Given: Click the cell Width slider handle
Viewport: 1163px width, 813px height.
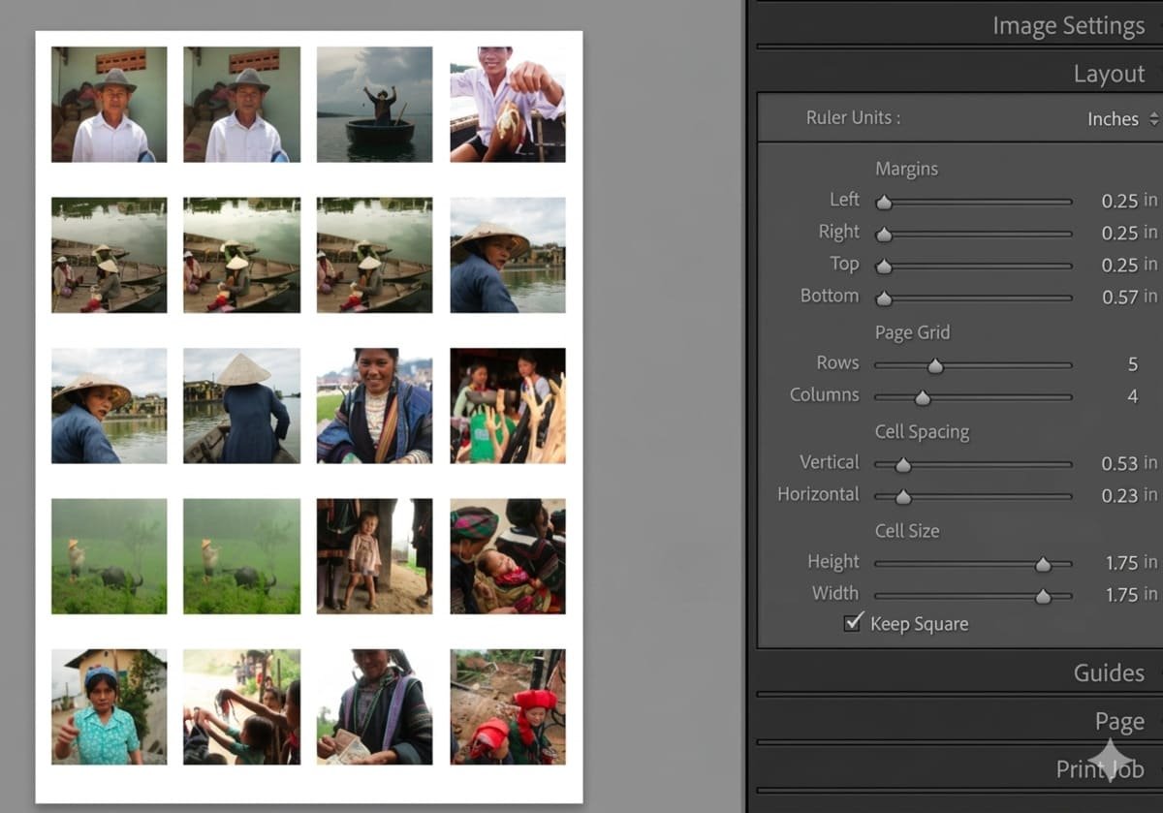Looking at the screenshot, I should 1043,596.
